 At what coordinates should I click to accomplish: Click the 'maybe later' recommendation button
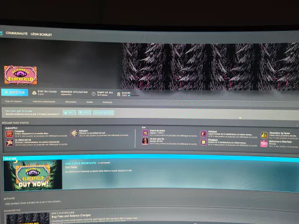(103, 113)
